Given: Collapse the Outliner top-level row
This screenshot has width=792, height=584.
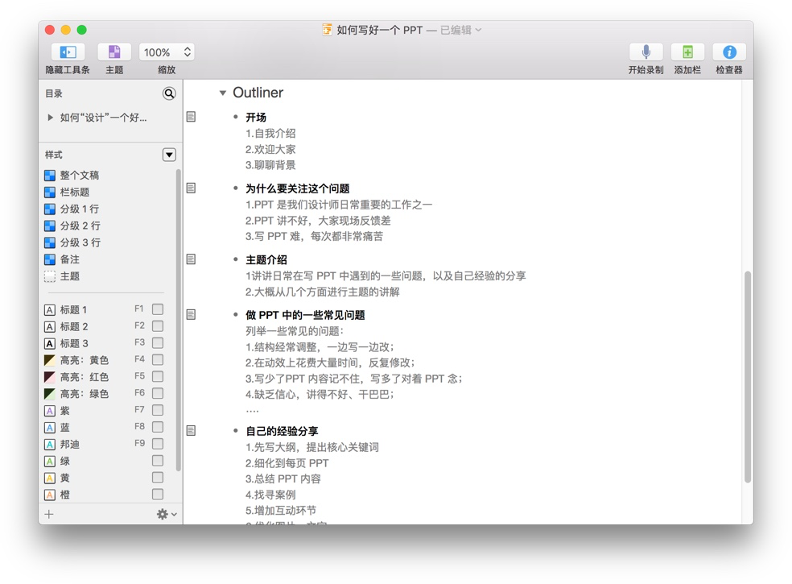Looking at the screenshot, I should (x=222, y=93).
